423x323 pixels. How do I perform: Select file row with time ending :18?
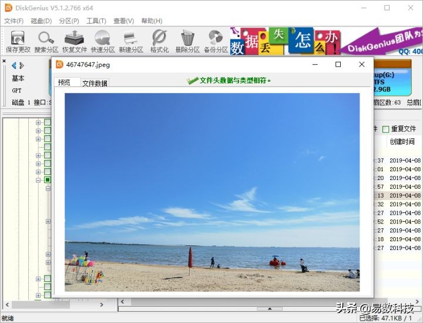tap(398, 239)
